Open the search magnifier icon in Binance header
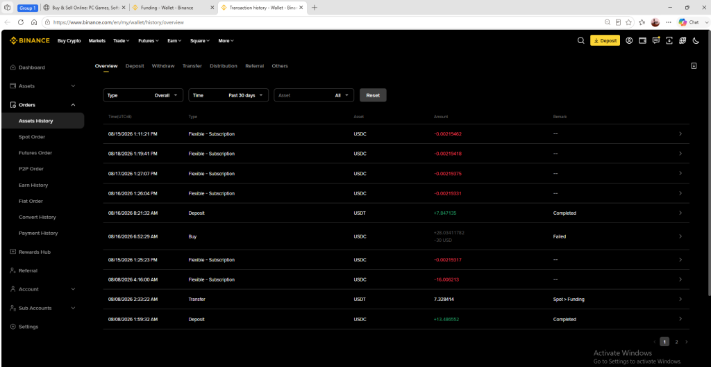The width and height of the screenshot is (711, 367). (x=581, y=40)
